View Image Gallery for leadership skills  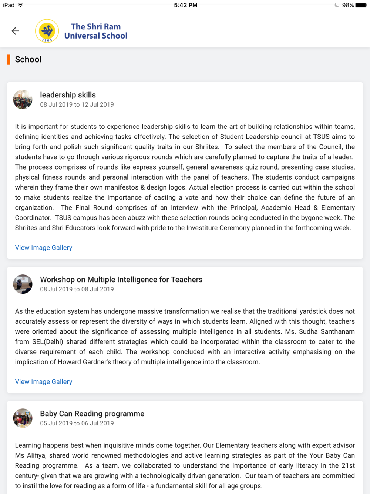(44, 248)
